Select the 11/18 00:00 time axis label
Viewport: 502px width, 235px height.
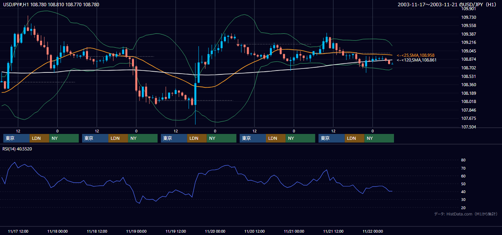click(57, 231)
